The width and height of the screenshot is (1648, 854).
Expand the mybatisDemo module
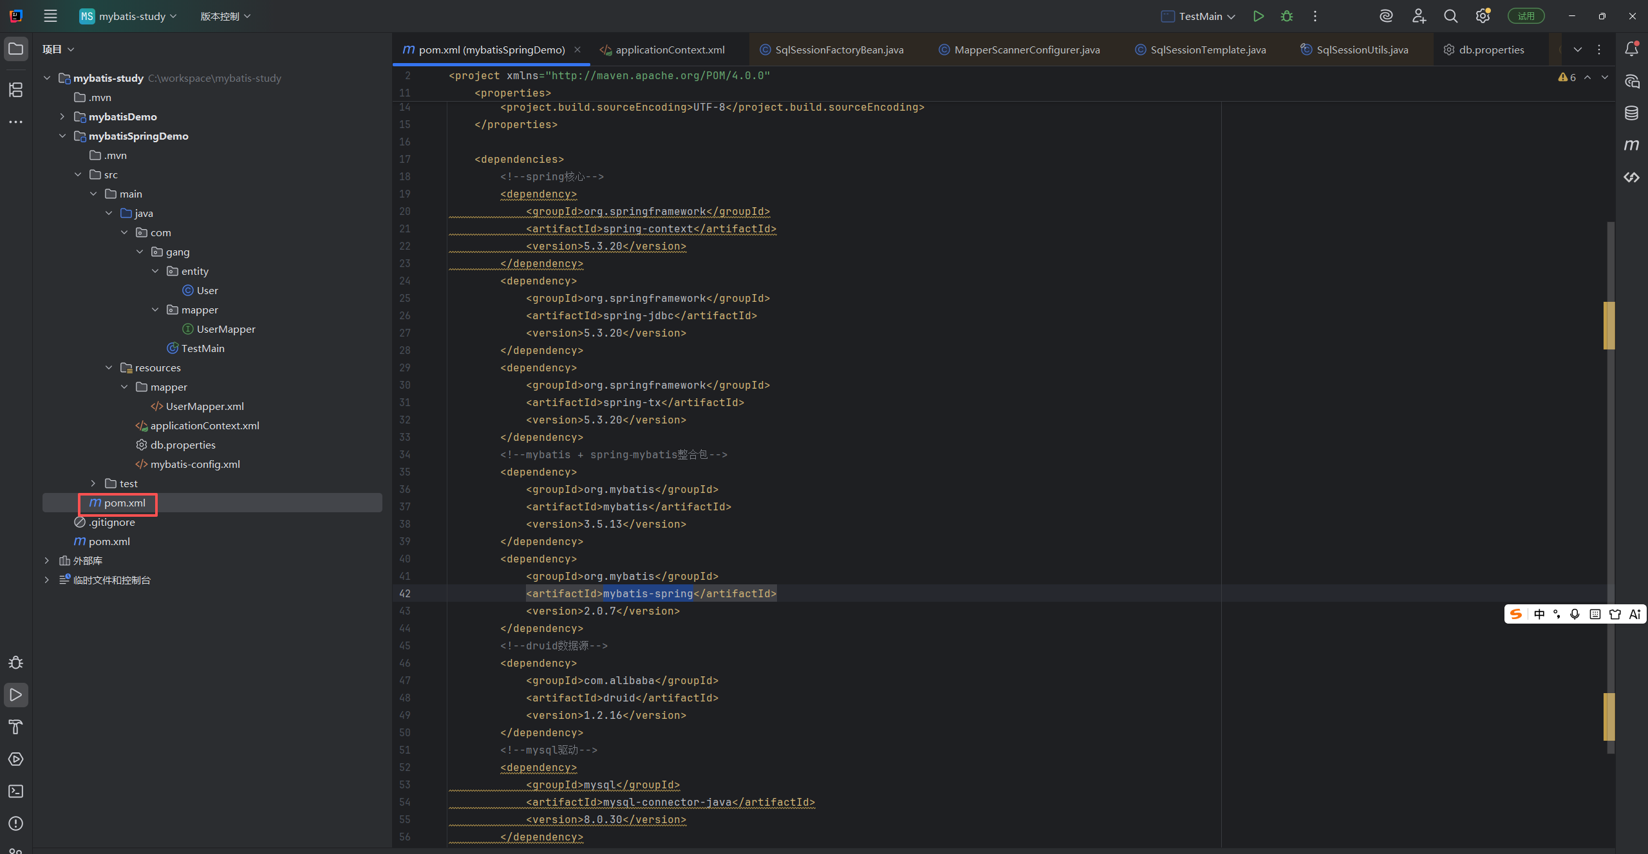(x=62, y=116)
